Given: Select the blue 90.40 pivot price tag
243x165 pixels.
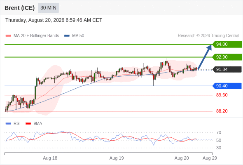Looking at the screenshot, I should pos(227,86).
